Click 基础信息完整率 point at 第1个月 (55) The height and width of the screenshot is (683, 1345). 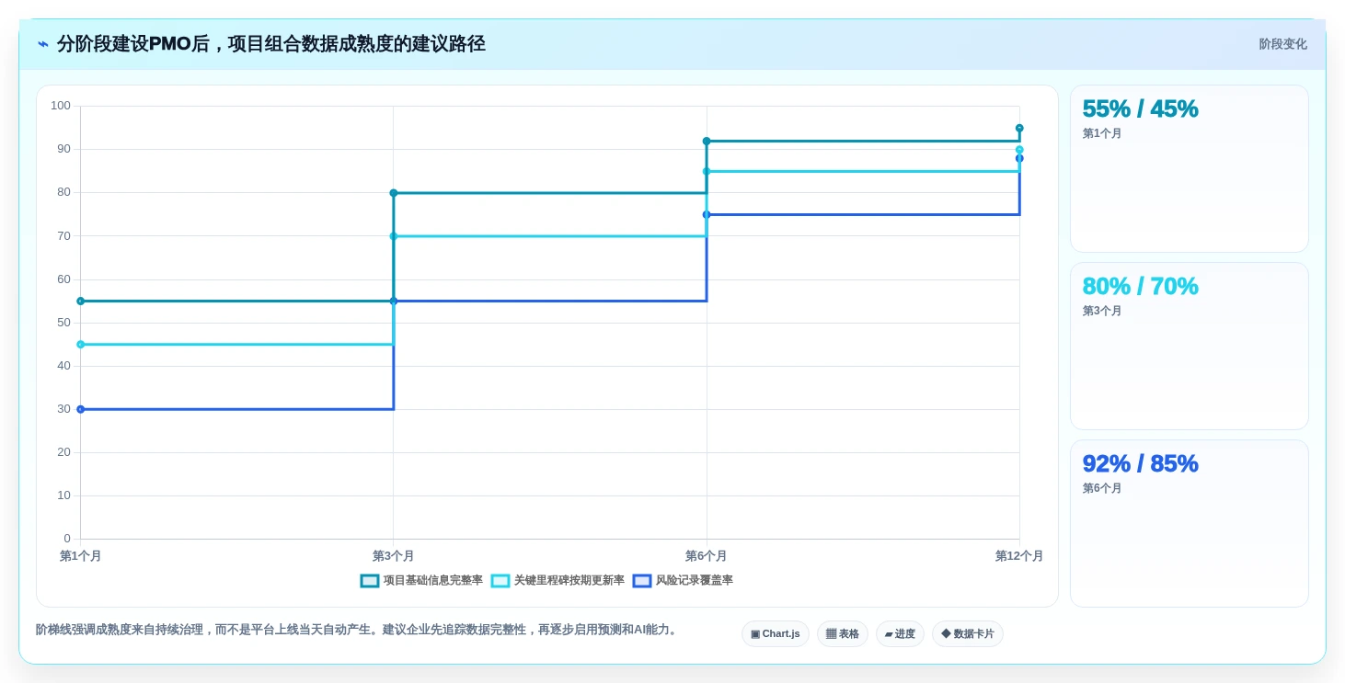tap(80, 302)
